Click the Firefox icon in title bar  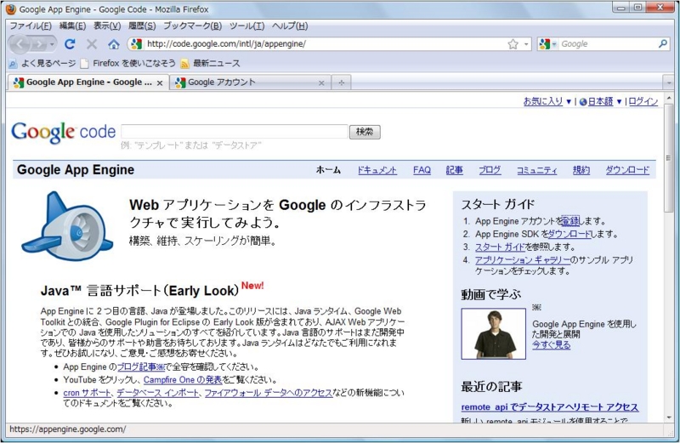click(x=11, y=9)
